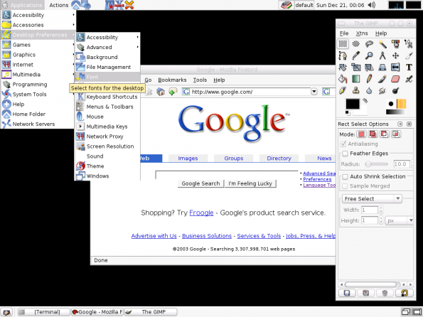423x317 pixels.
Task: Open the Xtns menu in GIMP
Action: (x=361, y=33)
